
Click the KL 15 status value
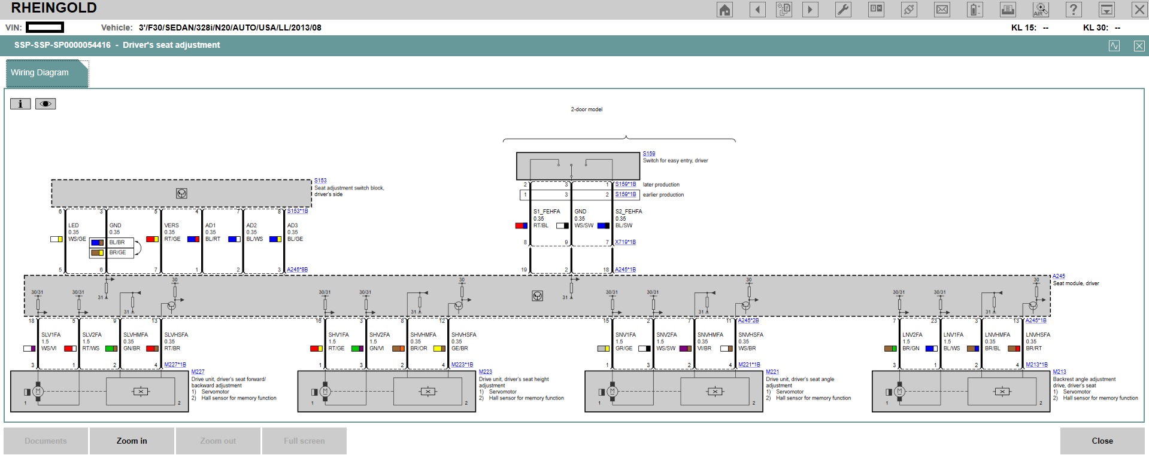tap(1045, 28)
